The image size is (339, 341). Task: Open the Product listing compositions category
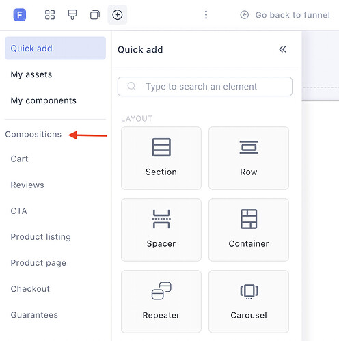pos(41,237)
